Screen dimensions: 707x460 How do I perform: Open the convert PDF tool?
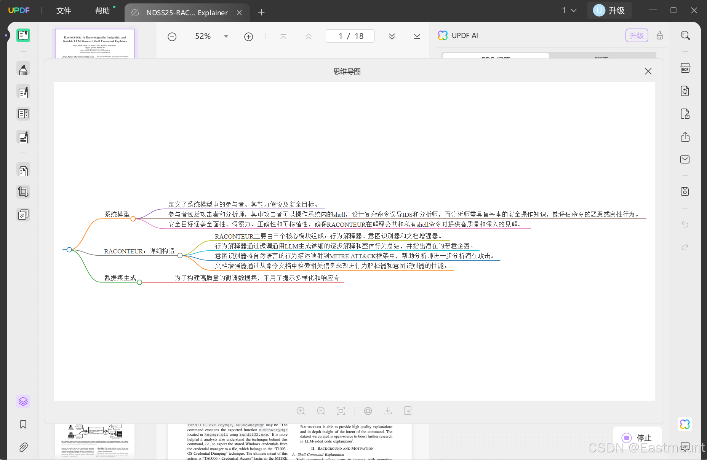point(685,91)
